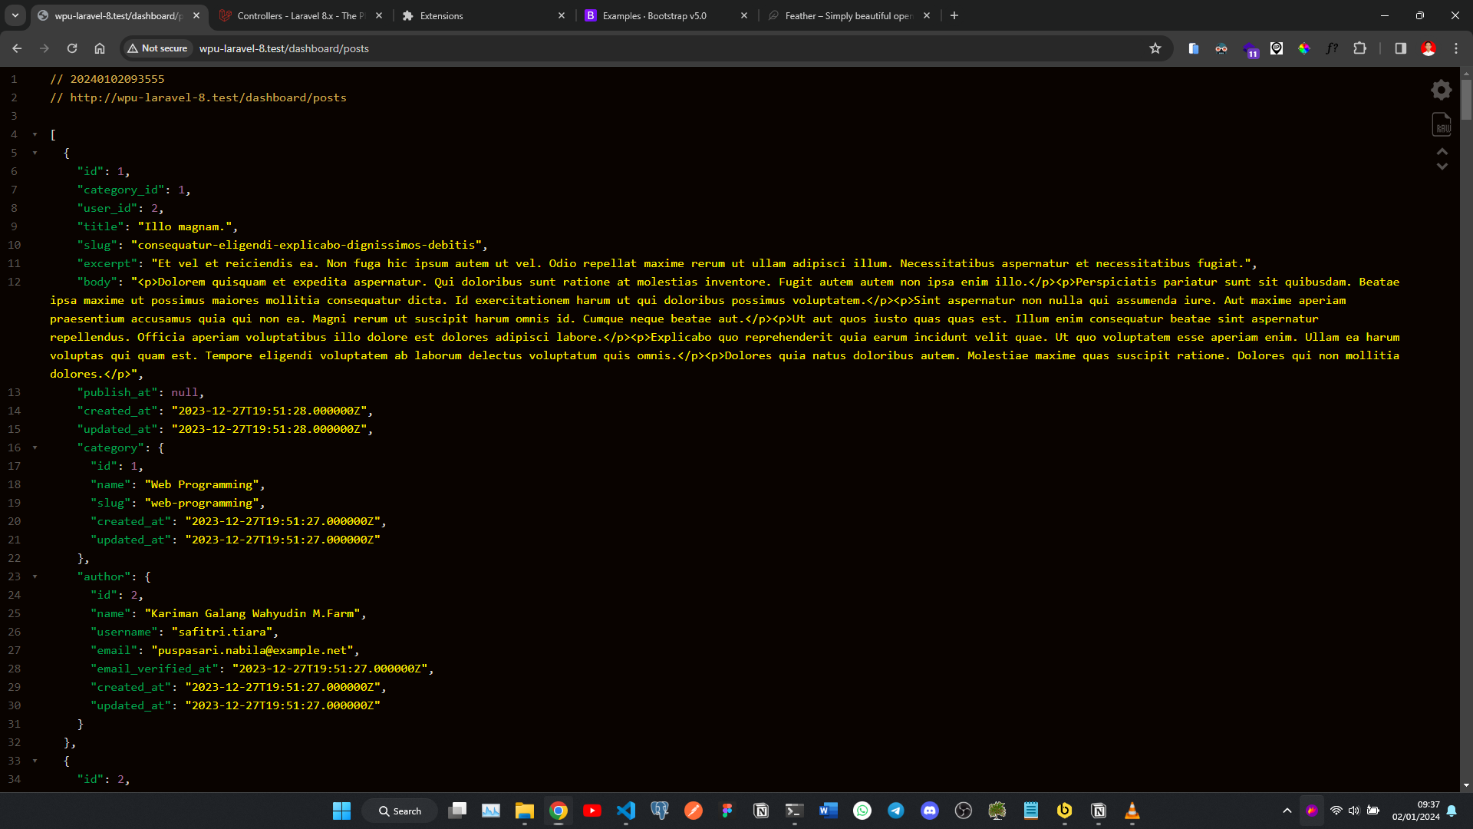The image size is (1473, 829).
Task: Open JSON viewer settings gear icon
Action: [x=1442, y=90]
